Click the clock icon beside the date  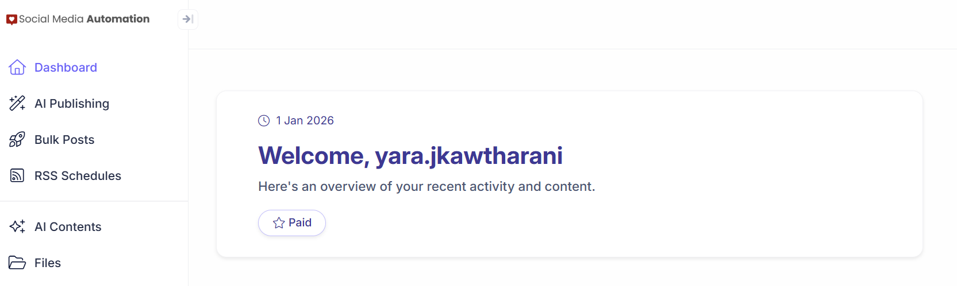click(264, 120)
